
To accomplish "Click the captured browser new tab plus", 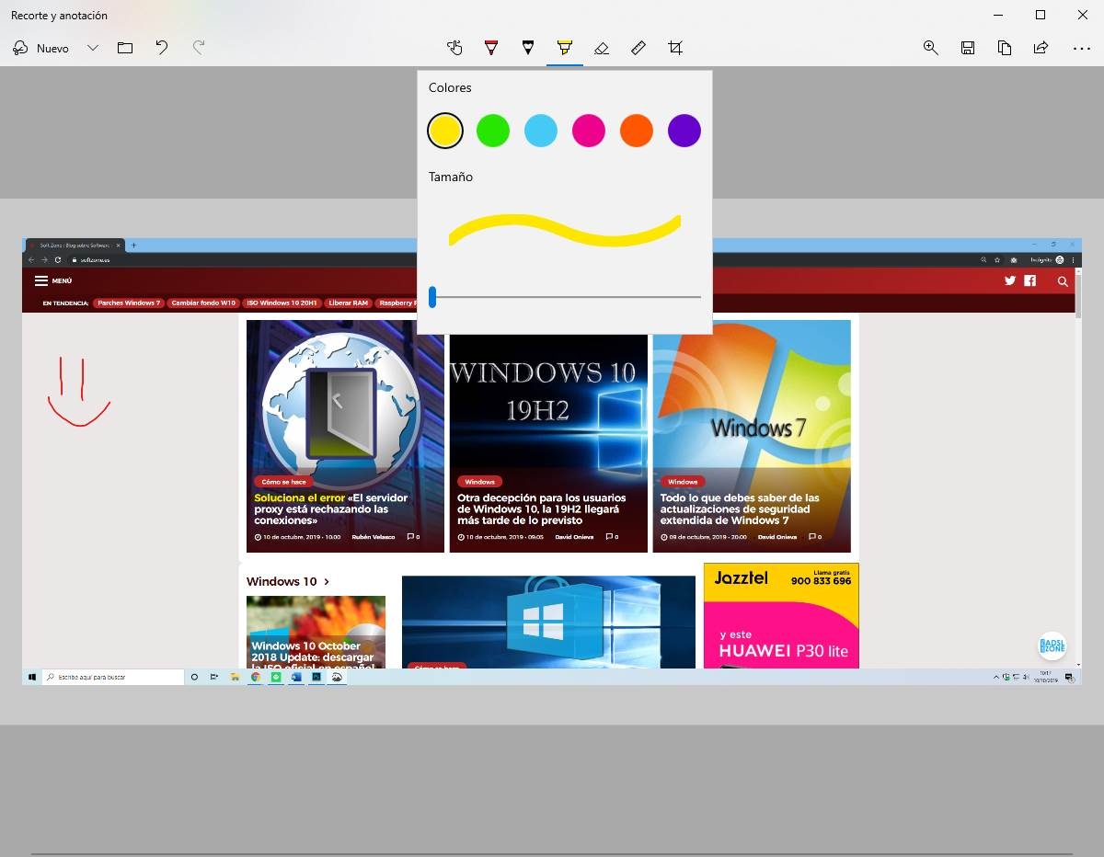I will point(134,246).
